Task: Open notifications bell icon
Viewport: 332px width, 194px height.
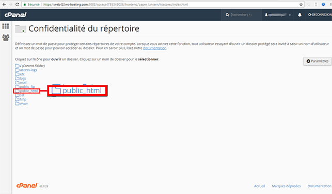Action: pos(299,15)
